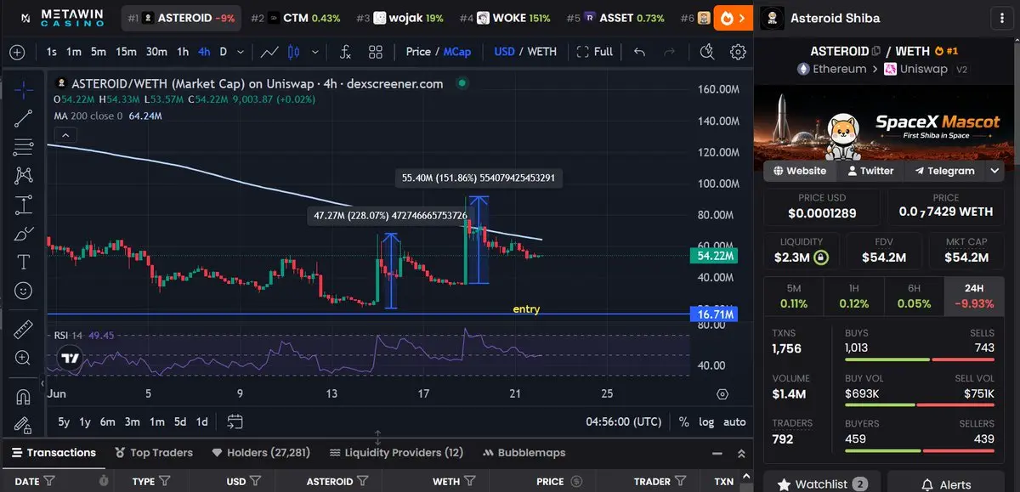Toggle log scale mode
Viewport: 1020px width, 492px height.
pos(706,421)
